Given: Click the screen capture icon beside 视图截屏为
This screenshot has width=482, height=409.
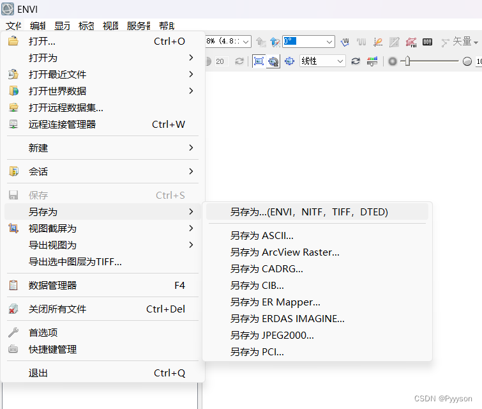Looking at the screenshot, I should click(x=13, y=228).
